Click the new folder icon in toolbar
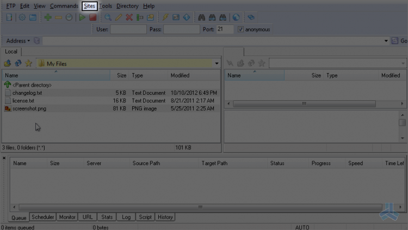This screenshot has height=230, width=408. [150, 17]
